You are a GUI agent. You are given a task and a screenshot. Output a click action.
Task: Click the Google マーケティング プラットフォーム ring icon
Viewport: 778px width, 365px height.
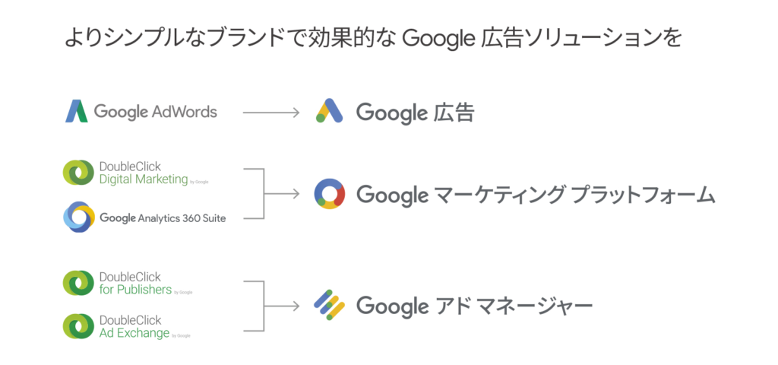(330, 195)
